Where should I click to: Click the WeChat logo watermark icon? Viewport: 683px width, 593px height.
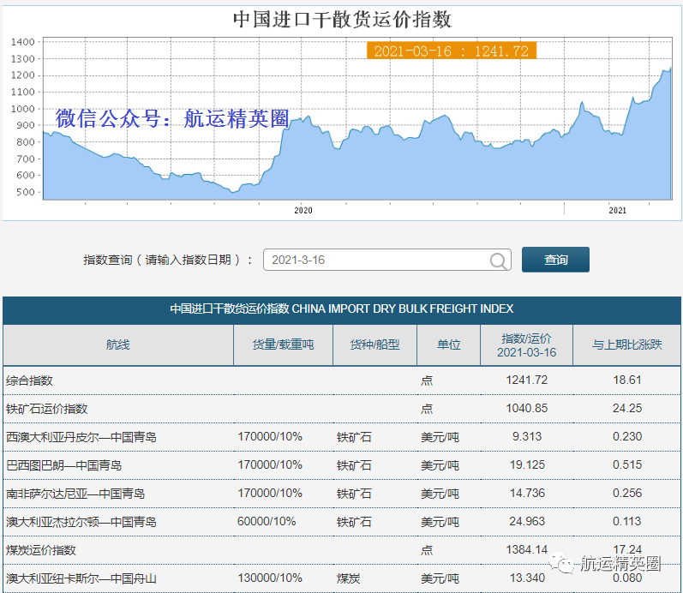564,563
